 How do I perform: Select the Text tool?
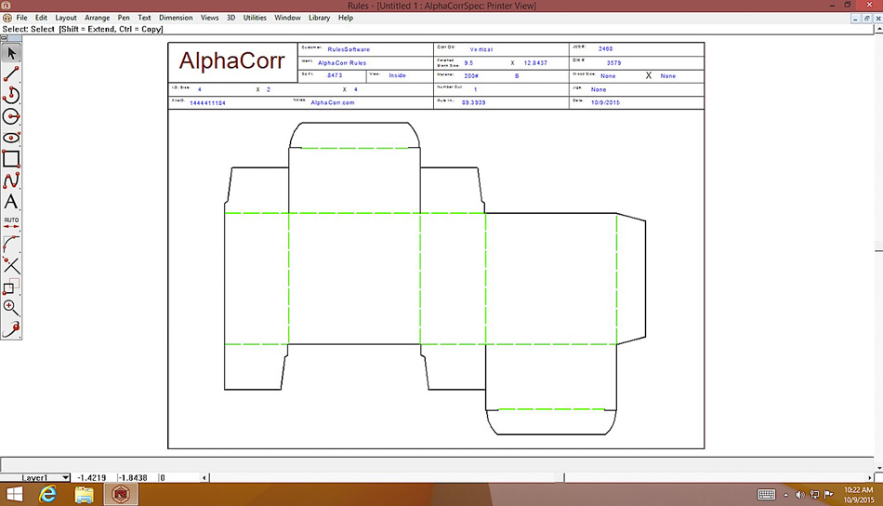(x=11, y=202)
